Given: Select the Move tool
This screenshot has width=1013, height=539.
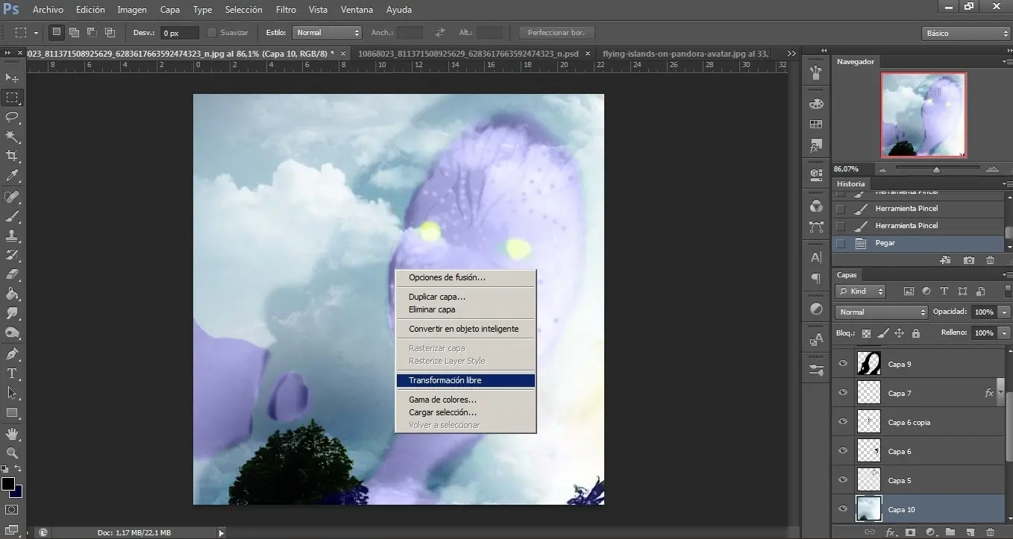Looking at the screenshot, I should (x=12, y=78).
